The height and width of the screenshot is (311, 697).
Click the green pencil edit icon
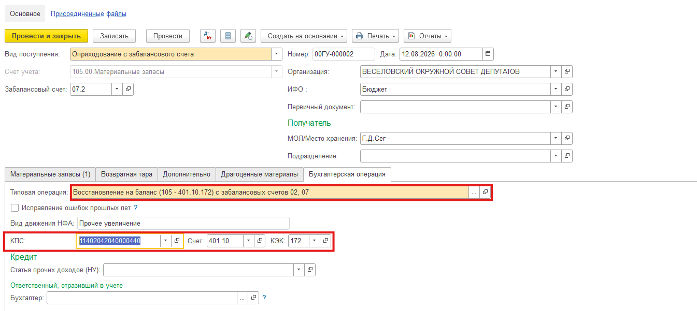(249, 36)
